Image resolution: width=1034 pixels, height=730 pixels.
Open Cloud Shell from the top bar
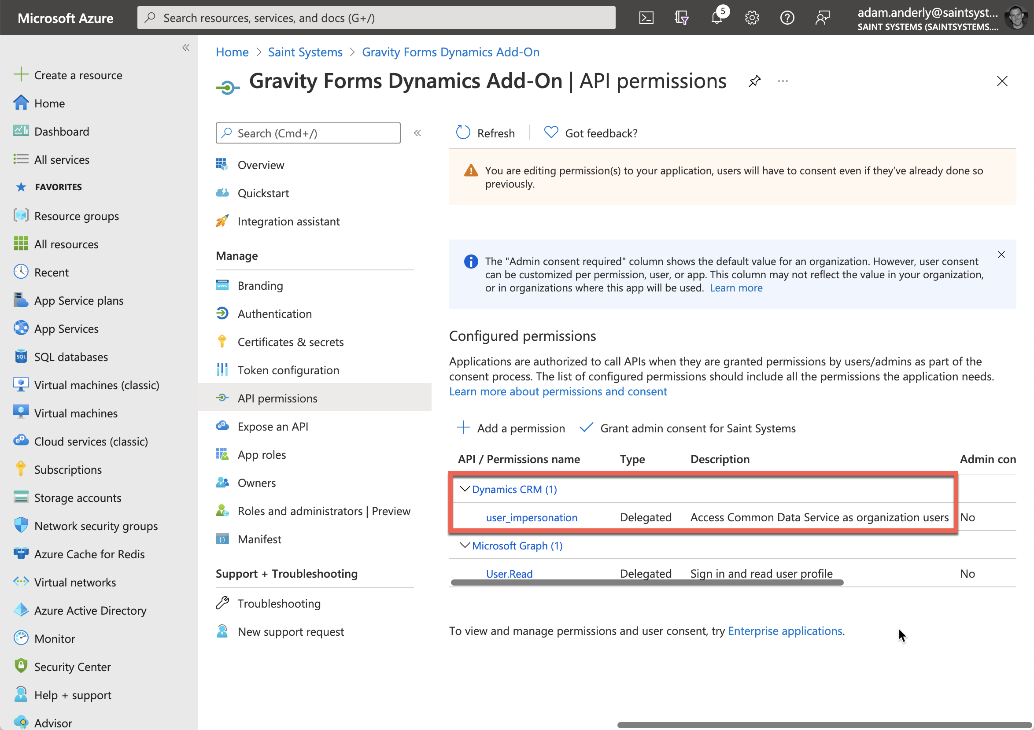pos(646,18)
